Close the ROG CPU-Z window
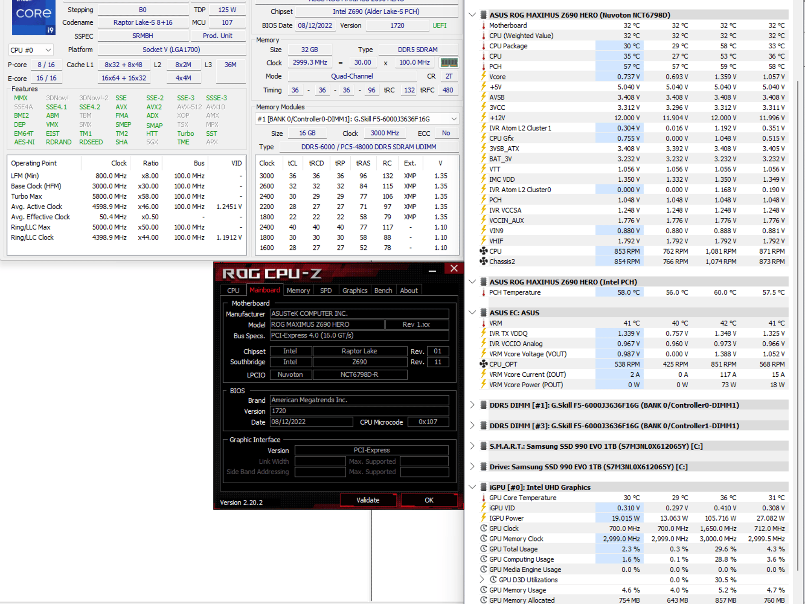 coord(454,268)
